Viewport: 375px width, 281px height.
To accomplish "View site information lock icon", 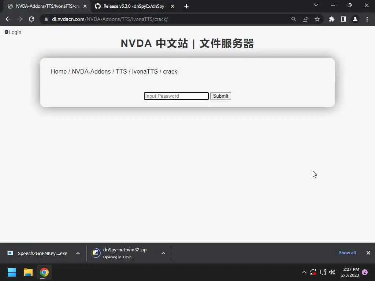I will [46, 19].
